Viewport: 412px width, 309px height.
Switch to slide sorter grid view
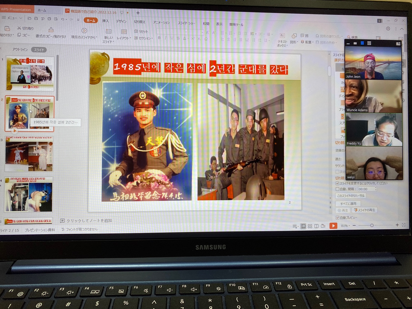(310, 226)
